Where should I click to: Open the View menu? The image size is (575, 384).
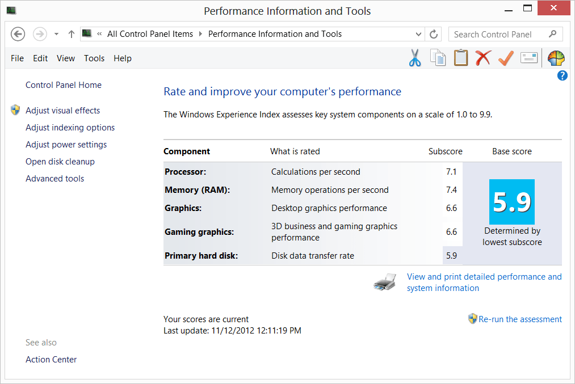point(66,58)
